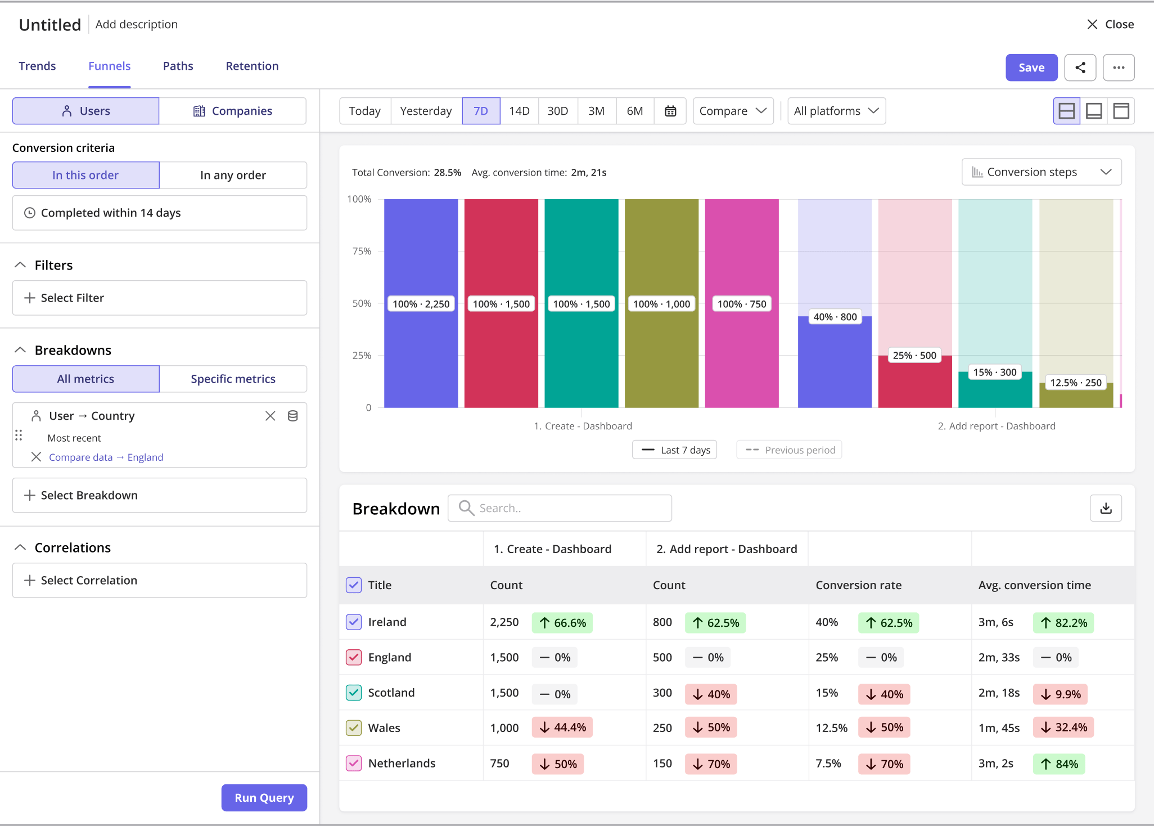Click the database icon beside User Country
1154x826 pixels.
point(293,416)
